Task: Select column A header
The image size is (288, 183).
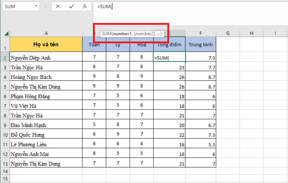Action: click(x=46, y=33)
